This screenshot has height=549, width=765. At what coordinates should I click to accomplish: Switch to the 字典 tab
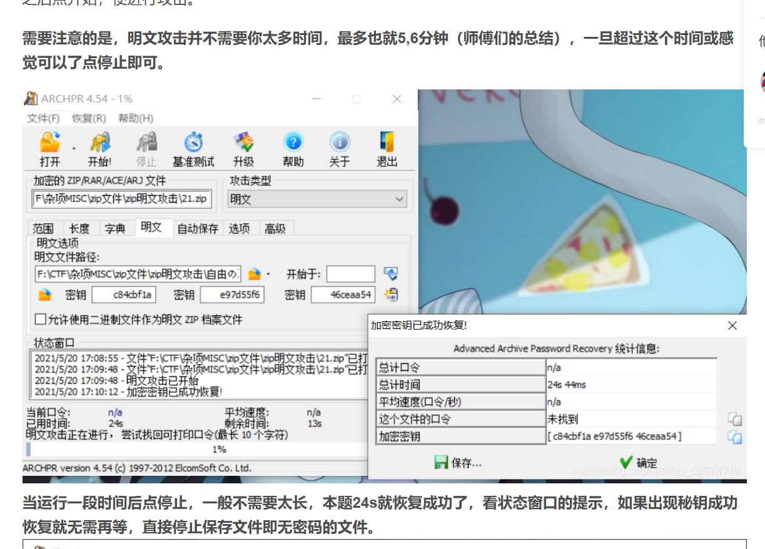[x=115, y=228]
